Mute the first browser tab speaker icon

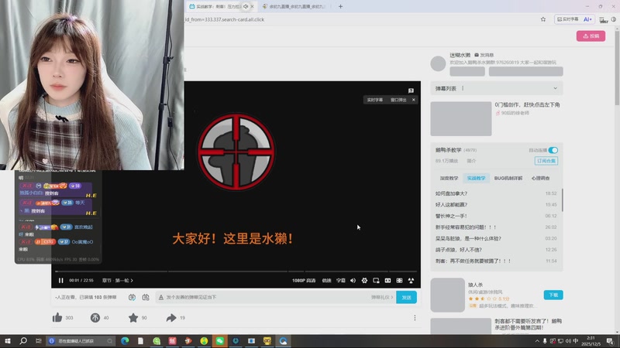tap(246, 6)
